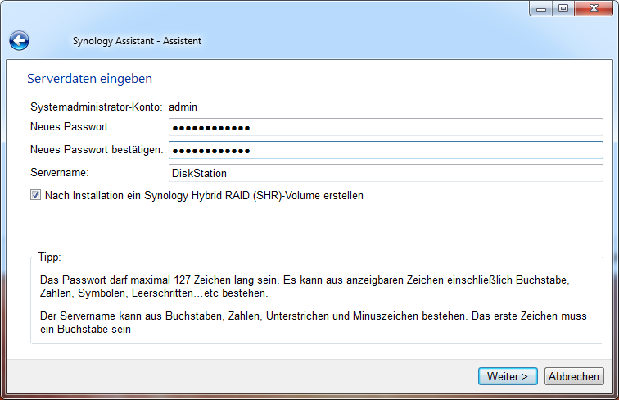Click the Servername: label
The width and height of the screenshot is (619, 400).
(60, 173)
